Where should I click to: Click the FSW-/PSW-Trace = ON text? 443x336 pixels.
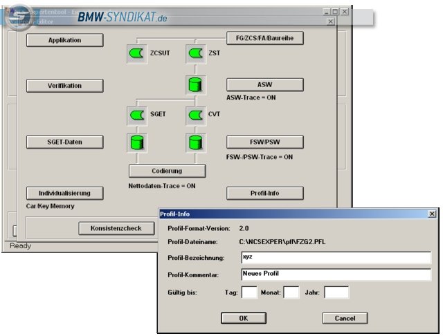(x=260, y=157)
